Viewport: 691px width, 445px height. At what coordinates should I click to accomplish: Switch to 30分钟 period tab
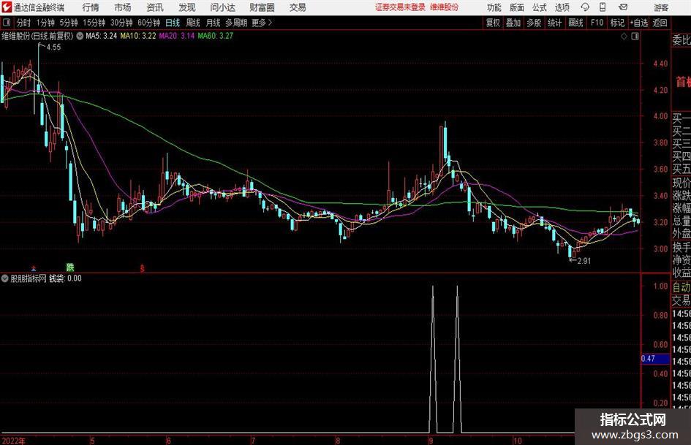[121, 23]
